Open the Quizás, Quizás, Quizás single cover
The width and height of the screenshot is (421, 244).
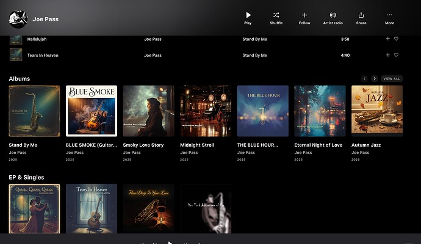pos(34,208)
